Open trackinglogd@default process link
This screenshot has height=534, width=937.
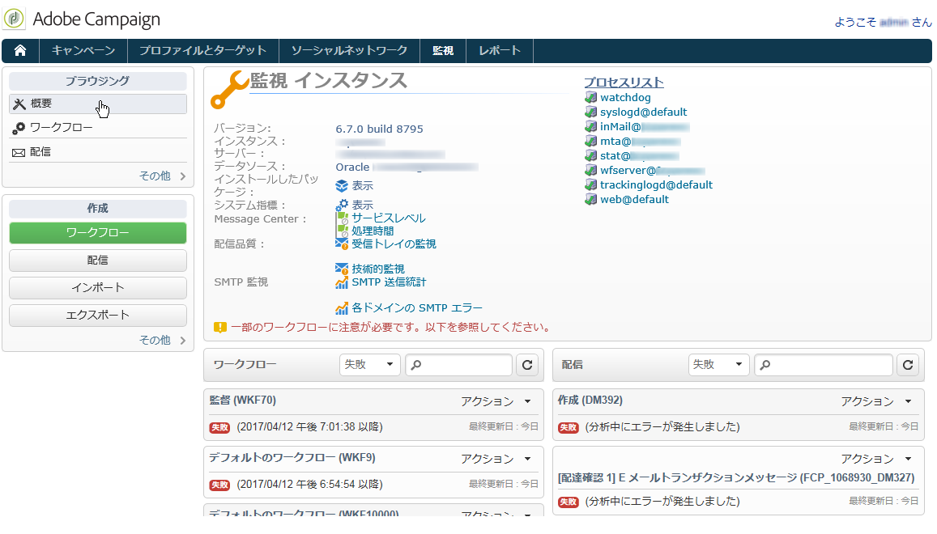point(656,185)
